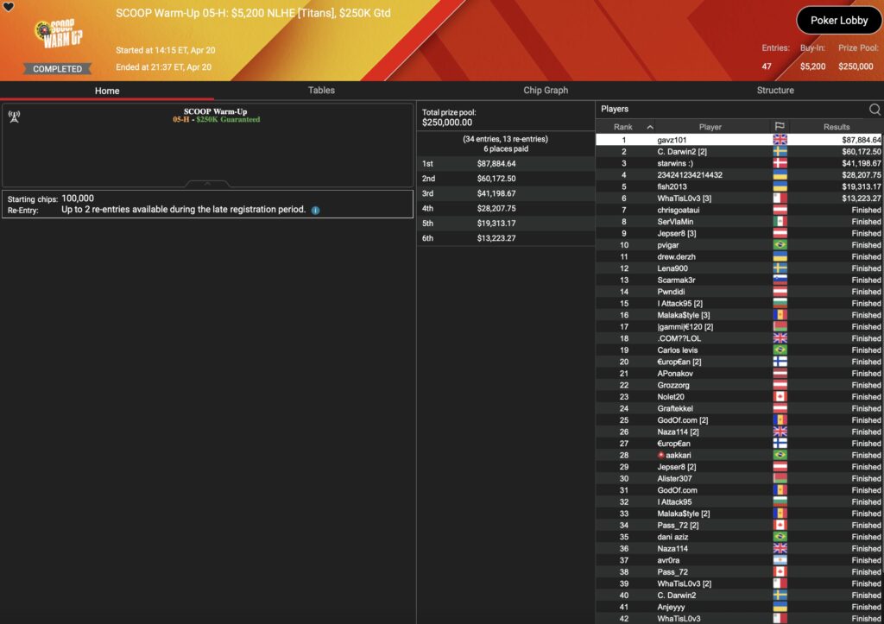This screenshot has height=624, width=884.
Task: Click the red badge icon beside aakkari
Action: click(x=660, y=455)
